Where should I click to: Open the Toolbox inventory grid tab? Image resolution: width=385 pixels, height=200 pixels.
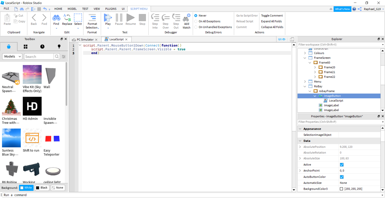tap(25, 47)
